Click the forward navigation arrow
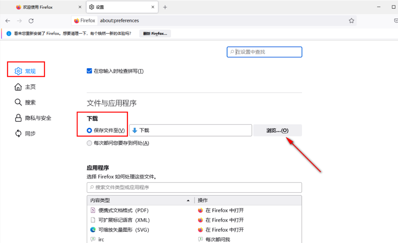This screenshot has height=243, width=398. (19, 21)
